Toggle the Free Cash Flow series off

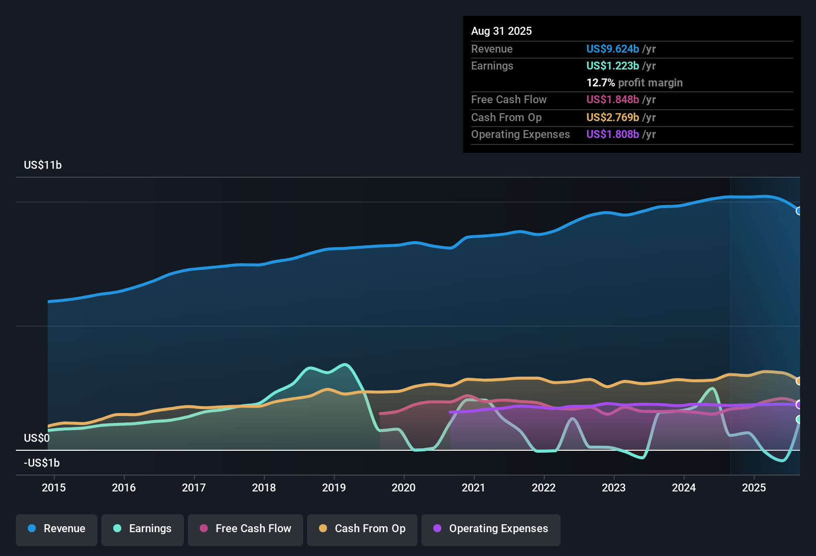[245, 529]
